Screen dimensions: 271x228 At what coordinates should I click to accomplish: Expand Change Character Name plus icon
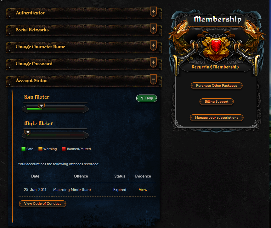(153, 45)
